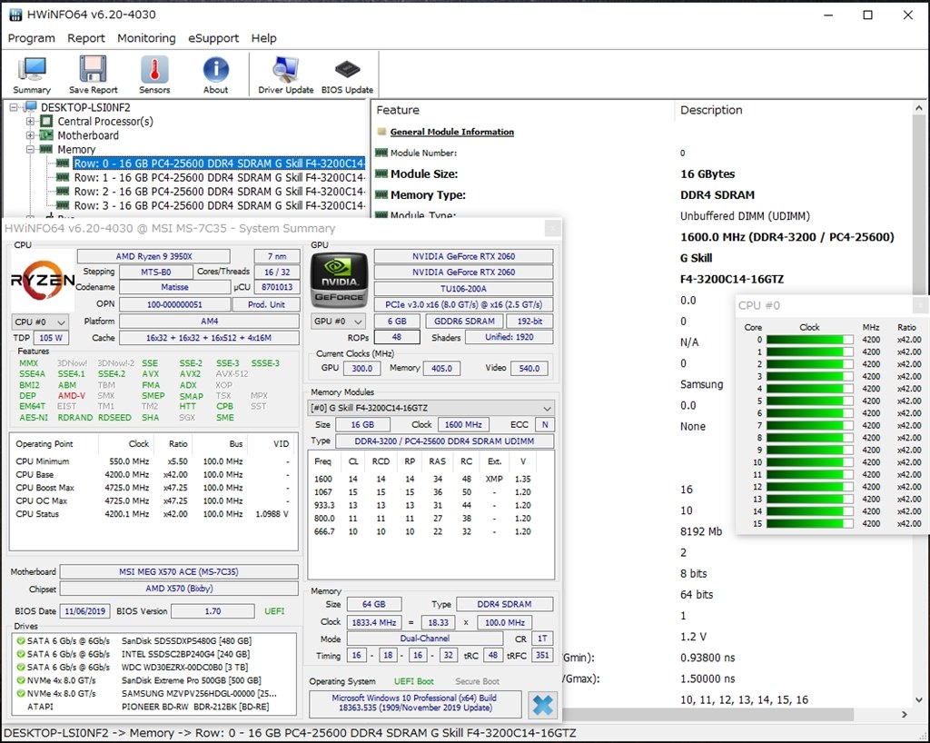Collapse the Memory tree node
The width and height of the screenshot is (930, 743).
[x=30, y=150]
